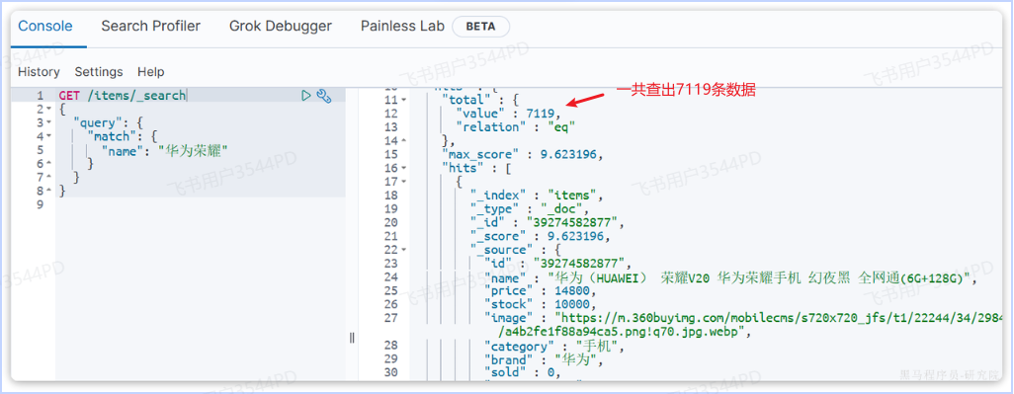Screen dimensions: 1014x394
Task: Click the fold marker at editor line 8
Action: [48, 191]
